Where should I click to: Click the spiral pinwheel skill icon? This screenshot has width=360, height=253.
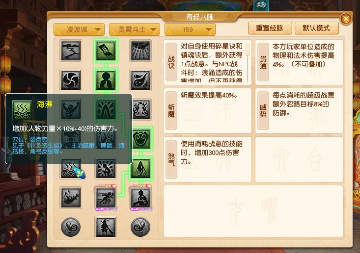(71, 80)
